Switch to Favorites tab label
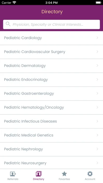Screen dimensions: 103x183 64,179
